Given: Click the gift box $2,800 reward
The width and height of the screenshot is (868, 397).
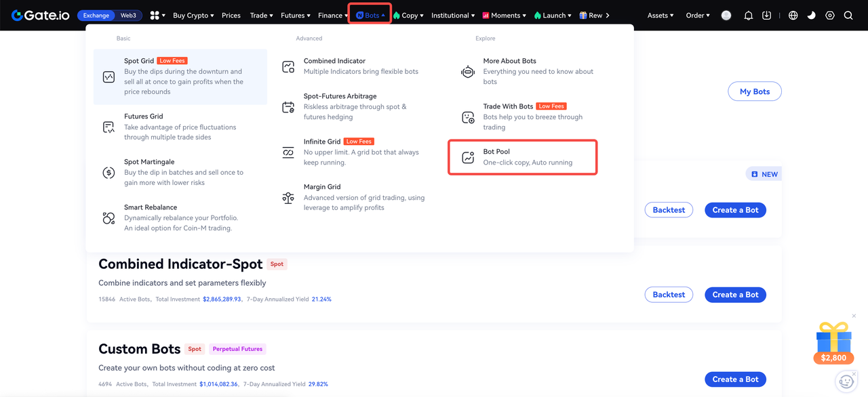Looking at the screenshot, I should point(833,343).
